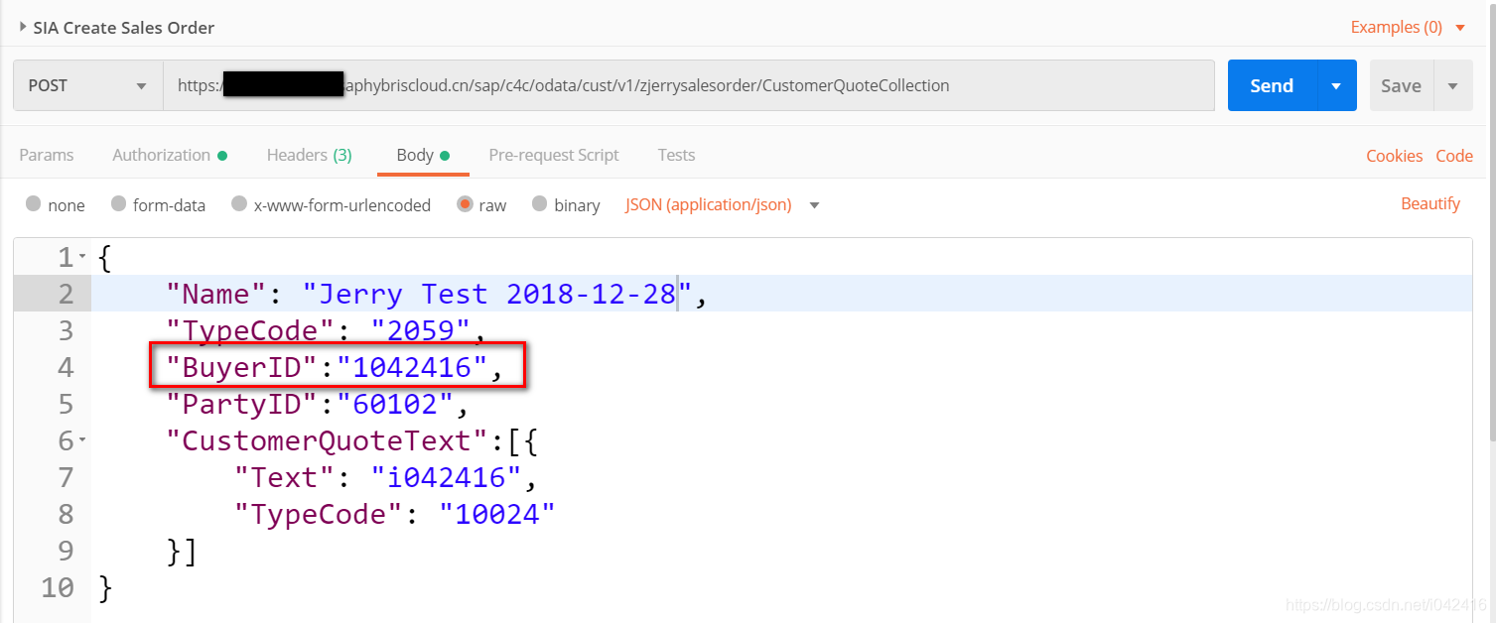Switch to the Params tab
The height and width of the screenshot is (623, 1496).
47,155
